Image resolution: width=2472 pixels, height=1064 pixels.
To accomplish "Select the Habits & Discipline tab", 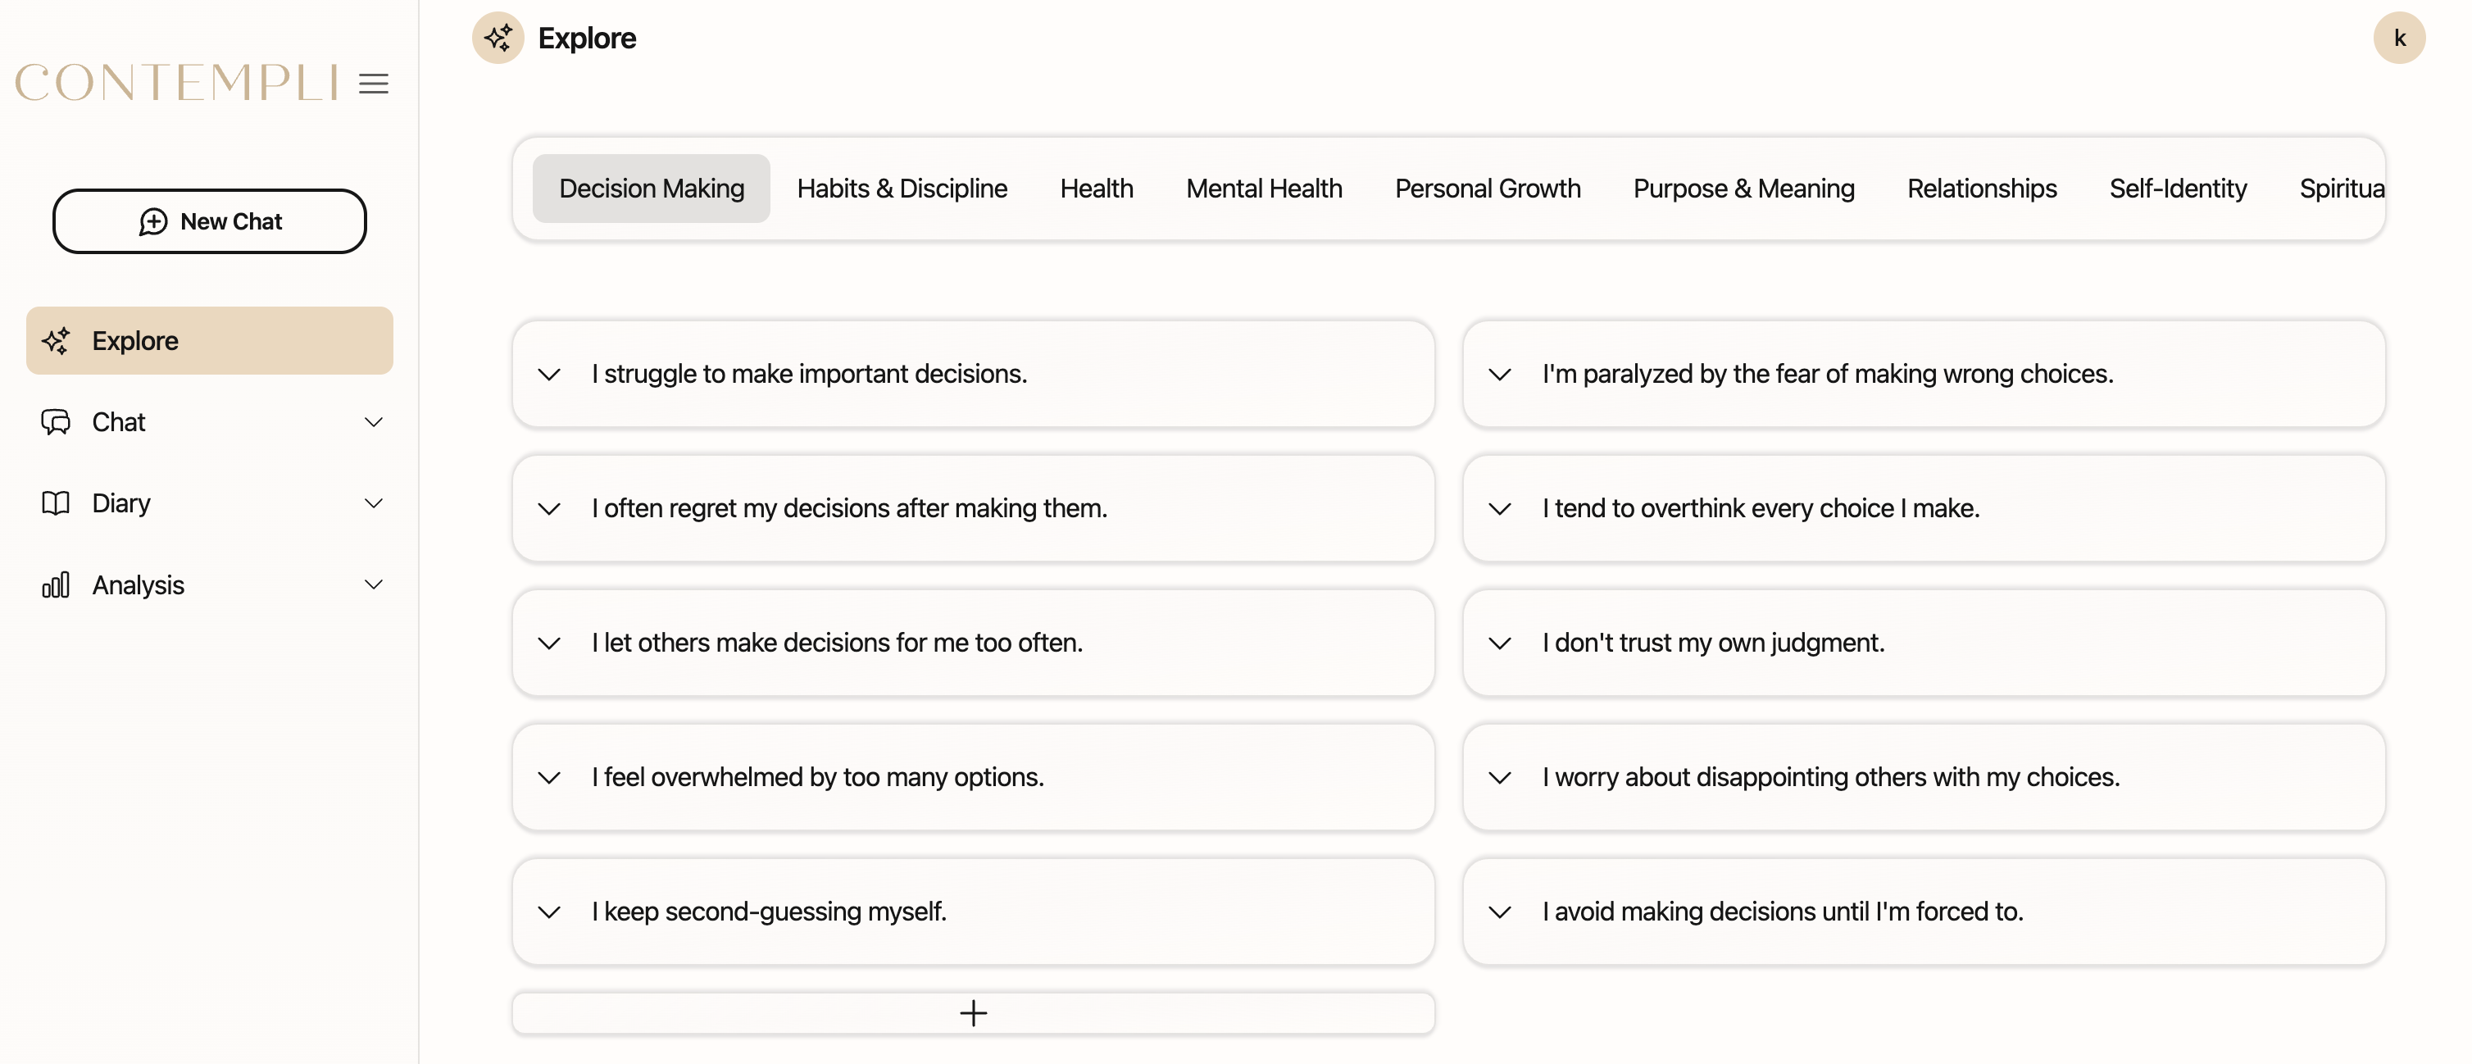I will 901,188.
